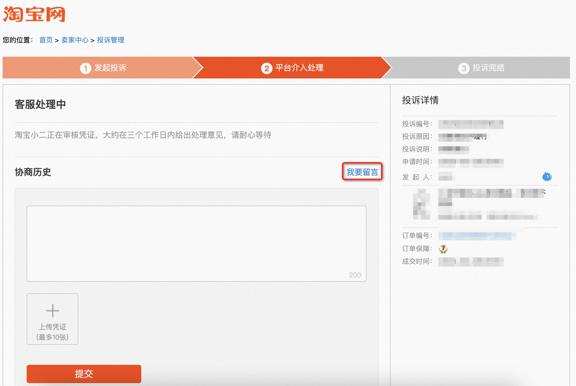Click the 淘宝小二正在审核凭证 status message
The image size is (576, 386).
tap(143, 135)
